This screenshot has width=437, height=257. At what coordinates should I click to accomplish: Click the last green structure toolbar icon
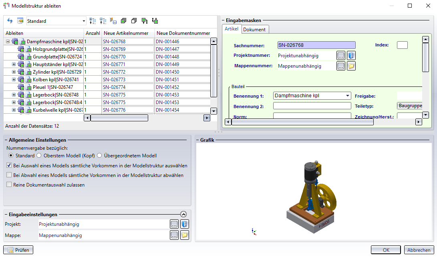point(155,21)
